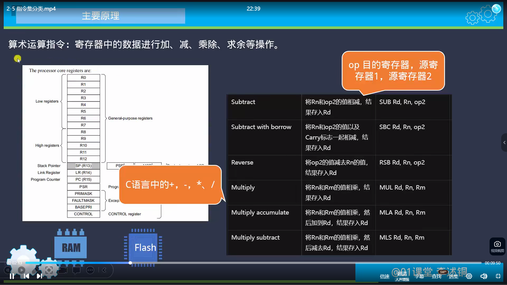The height and width of the screenshot is (285, 507).
Task: Click the video camera record icon
Action: coord(63,270)
